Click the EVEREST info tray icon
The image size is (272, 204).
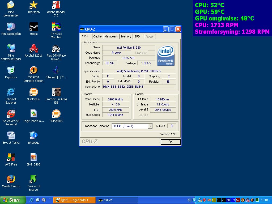coord(243,200)
